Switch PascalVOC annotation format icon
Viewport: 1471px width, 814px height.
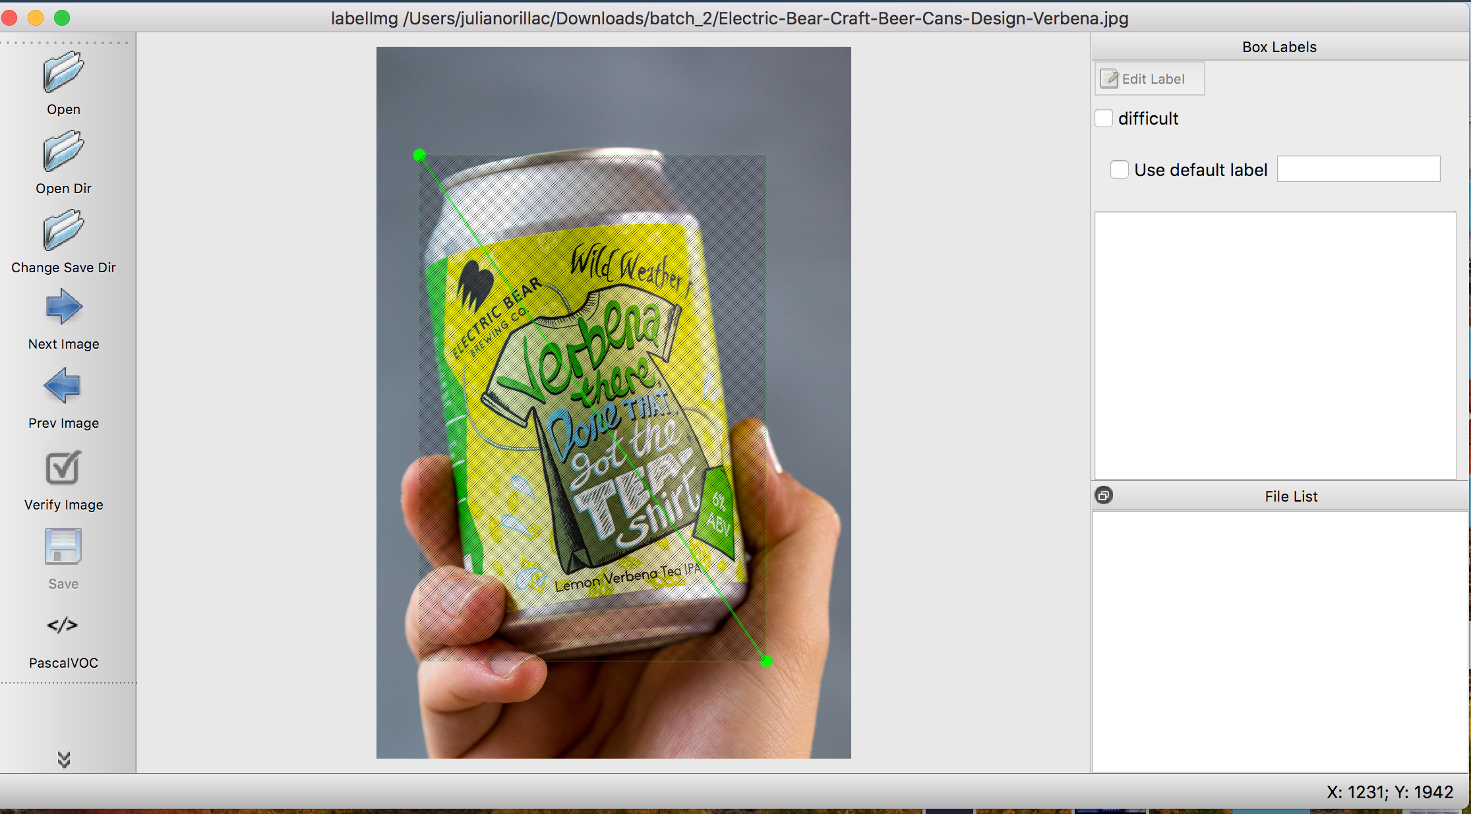(63, 625)
